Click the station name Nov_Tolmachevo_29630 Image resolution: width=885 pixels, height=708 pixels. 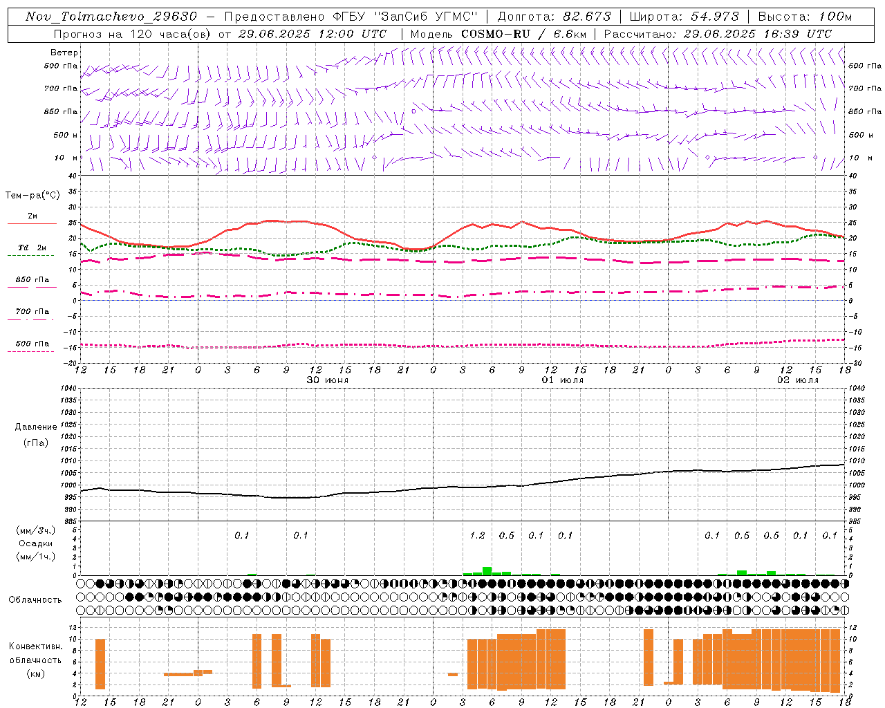[111, 17]
